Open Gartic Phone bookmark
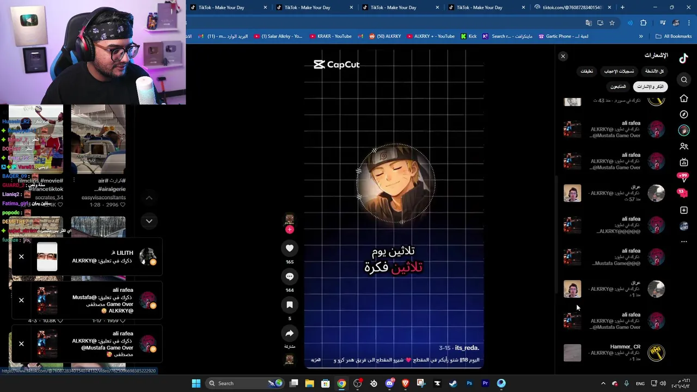This screenshot has height=392, width=697. (563, 36)
